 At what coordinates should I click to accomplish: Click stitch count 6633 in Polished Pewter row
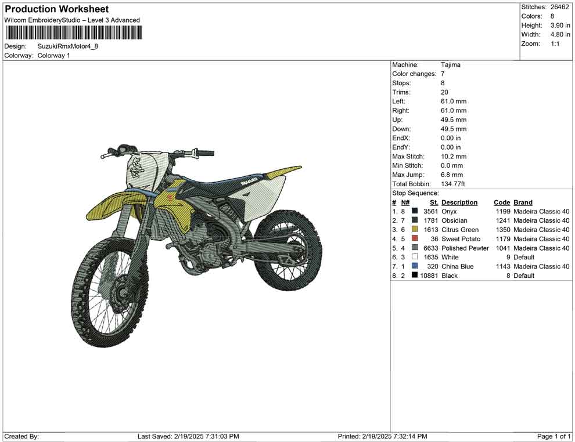click(x=430, y=248)
